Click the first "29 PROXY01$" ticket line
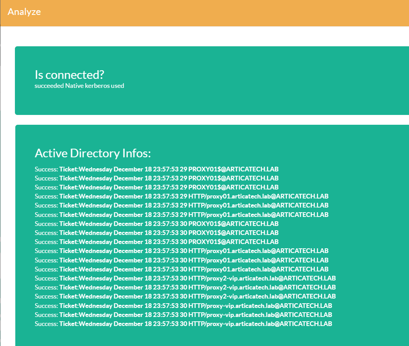 [156, 169]
